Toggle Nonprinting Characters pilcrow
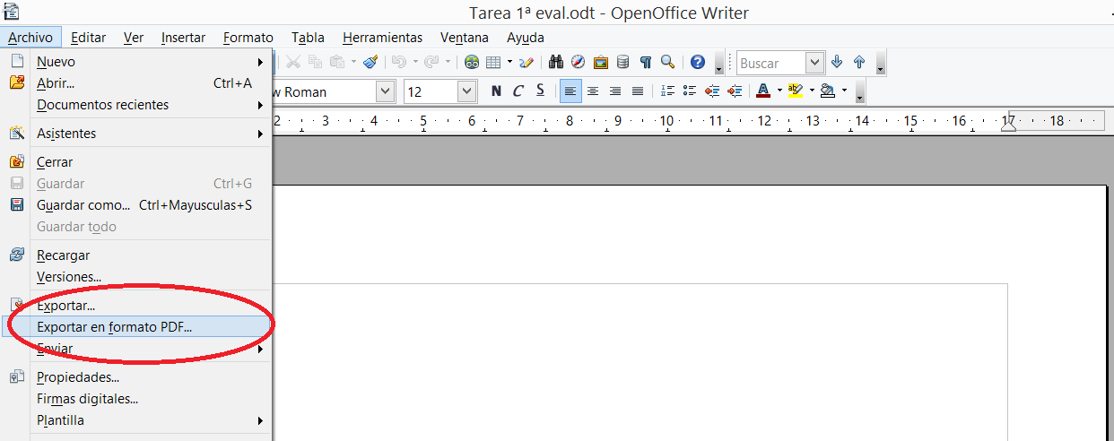This screenshot has width=1114, height=441. tap(646, 63)
